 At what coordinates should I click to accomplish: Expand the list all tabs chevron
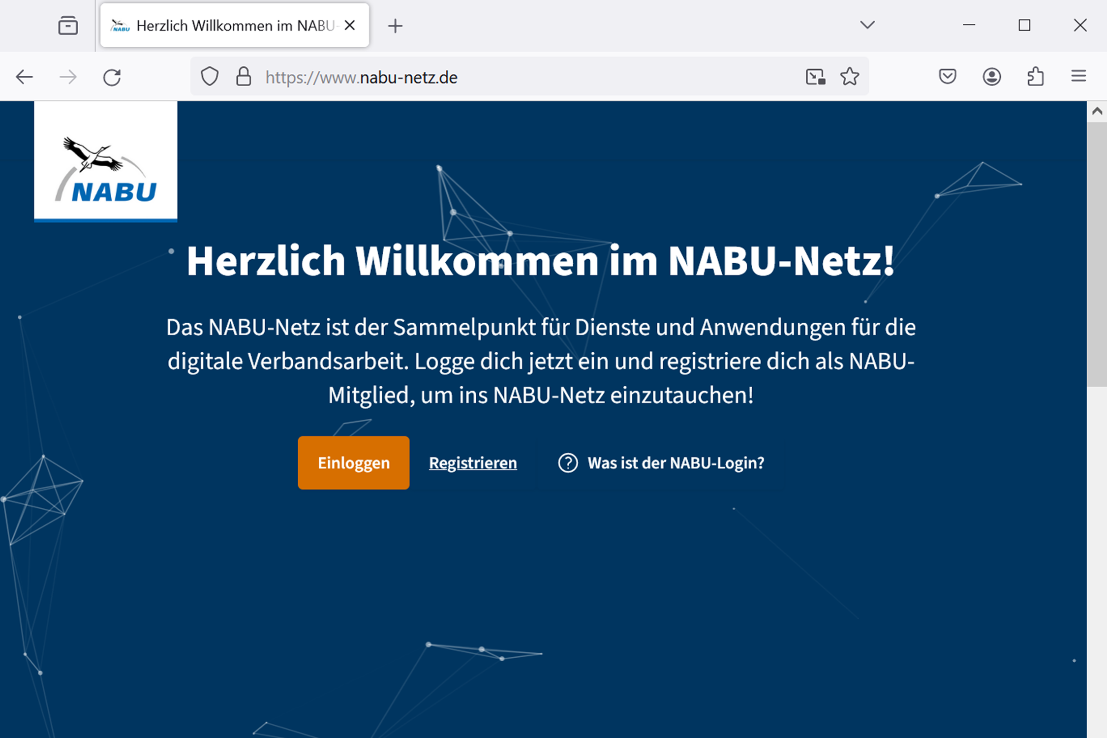(x=867, y=25)
